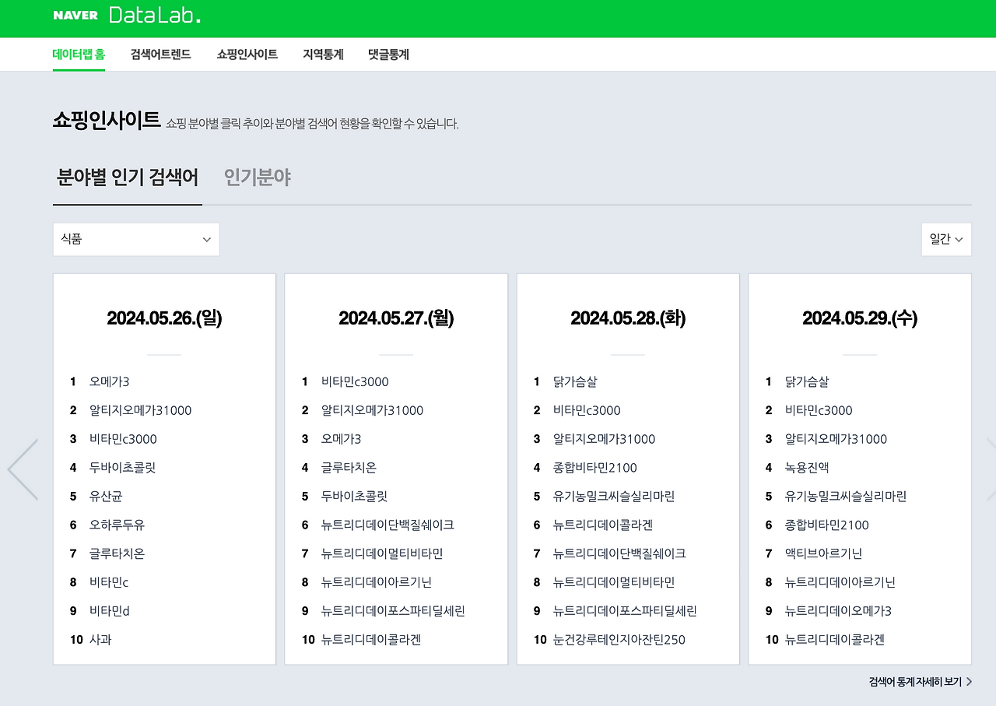Image resolution: width=996 pixels, height=706 pixels.
Task: Open the 일간 period dropdown
Action: coord(946,239)
